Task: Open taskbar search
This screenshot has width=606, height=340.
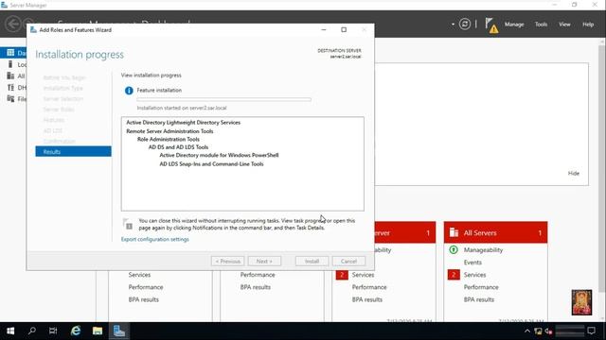Action: pos(32,331)
